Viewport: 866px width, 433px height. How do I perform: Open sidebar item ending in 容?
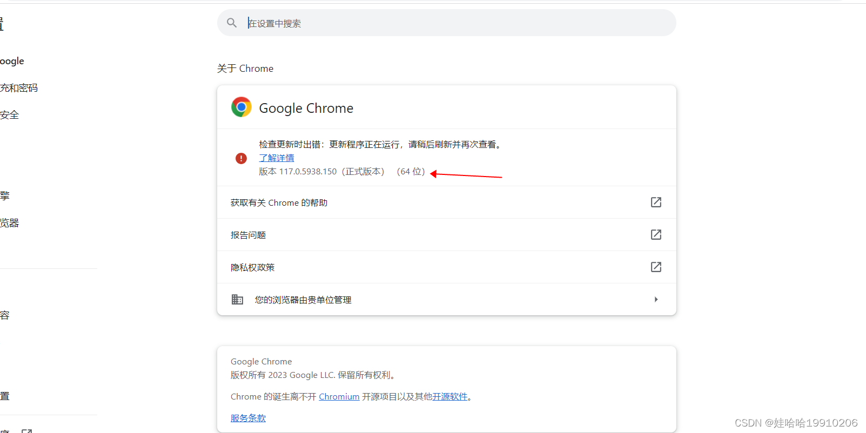point(5,315)
